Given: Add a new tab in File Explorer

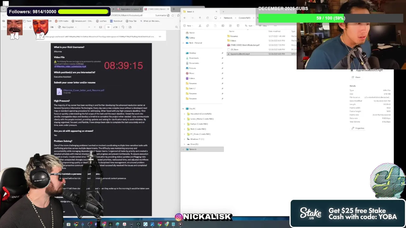Looking at the screenshot, I should click(223, 12).
